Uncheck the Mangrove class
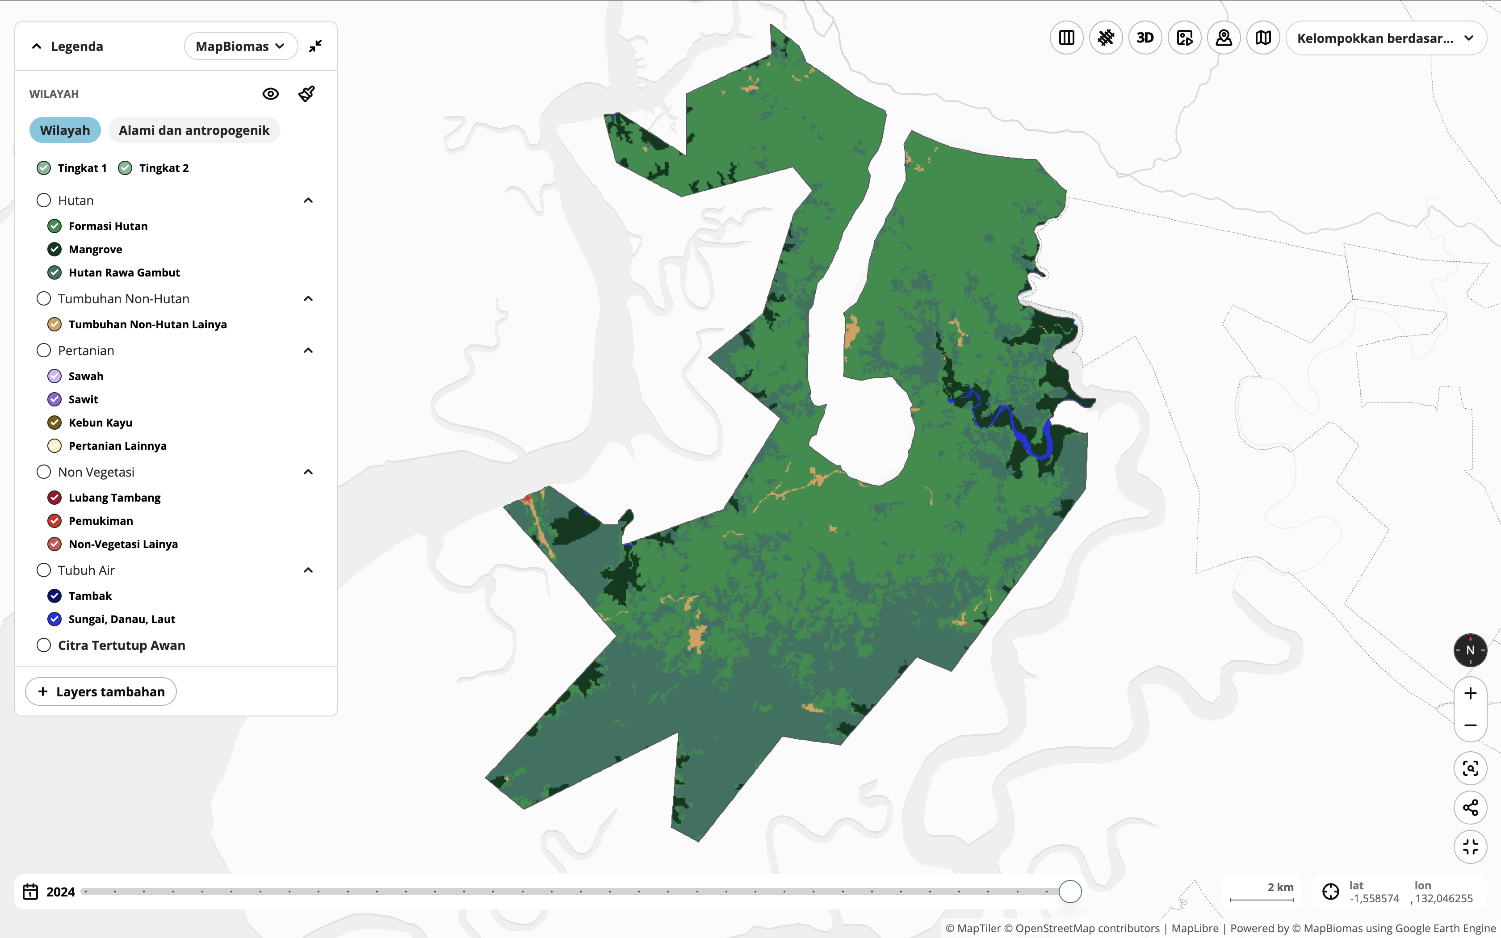The image size is (1501, 938). (55, 249)
